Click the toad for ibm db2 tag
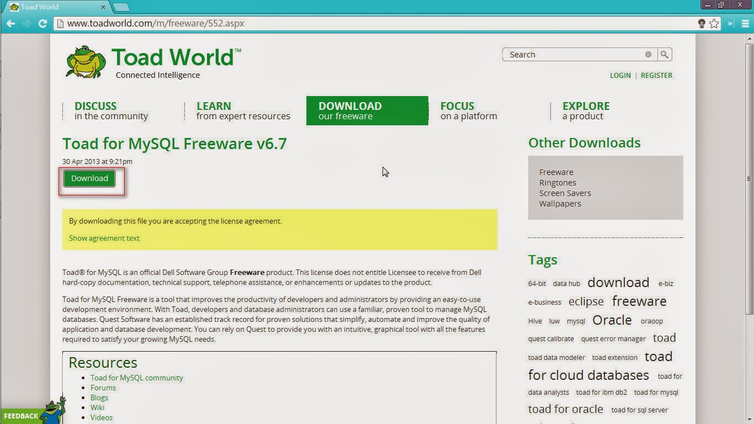The image size is (754, 424). point(602,393)
